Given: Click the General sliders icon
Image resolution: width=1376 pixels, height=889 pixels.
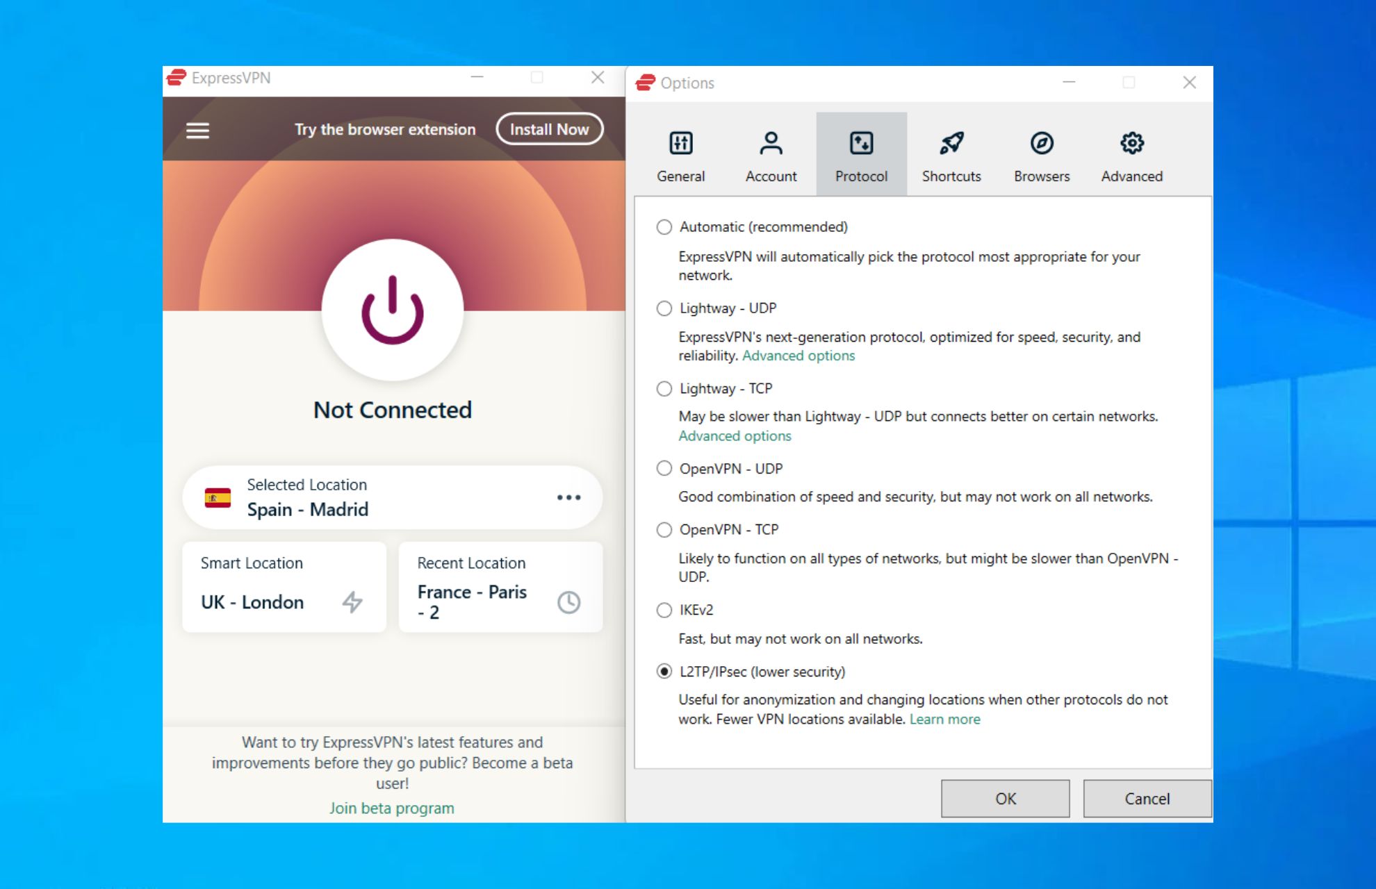Looking at the screenshot, I should (x=681, y=143).
